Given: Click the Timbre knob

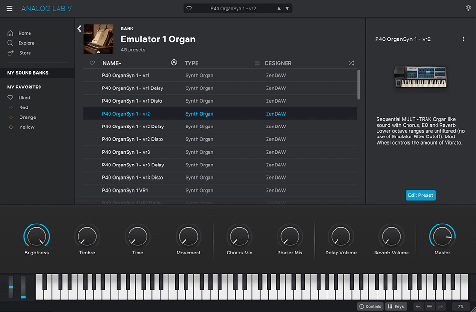Looking at the screenshot, I should coord(87,236).
